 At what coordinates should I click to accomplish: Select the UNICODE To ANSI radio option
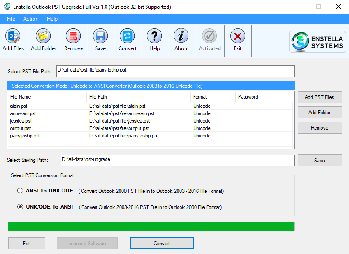[21, 207]
